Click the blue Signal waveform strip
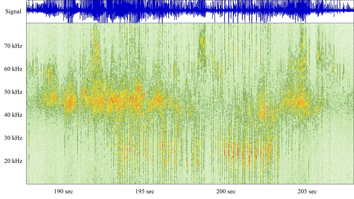 (190, 11)
